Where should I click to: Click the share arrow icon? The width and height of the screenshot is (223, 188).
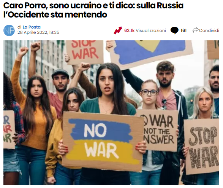195,30
